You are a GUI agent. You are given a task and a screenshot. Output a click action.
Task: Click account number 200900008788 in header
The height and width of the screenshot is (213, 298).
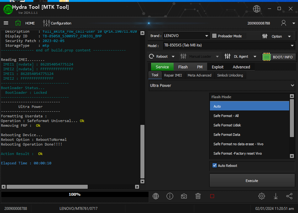(x=259, y=23)
